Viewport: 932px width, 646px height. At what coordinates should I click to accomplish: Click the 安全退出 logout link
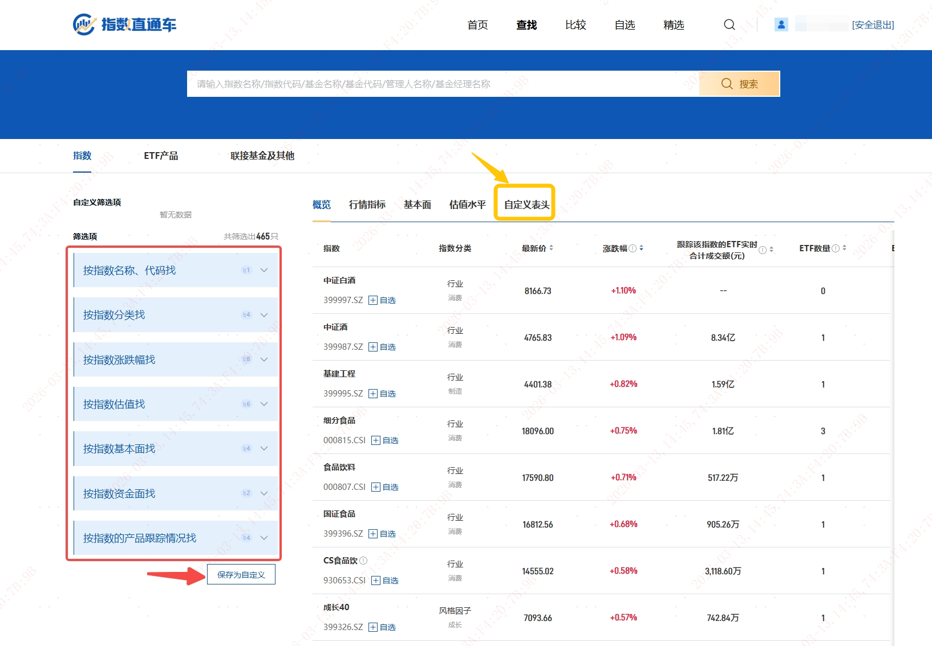(873, 24)
